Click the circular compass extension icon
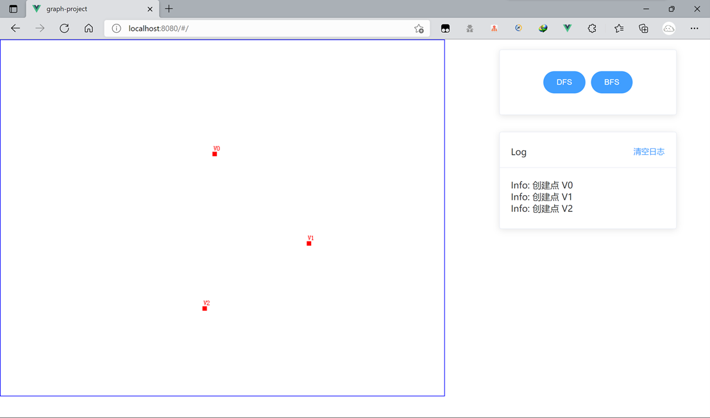Viewport: 710px width, 418px height. coord(518,28)
